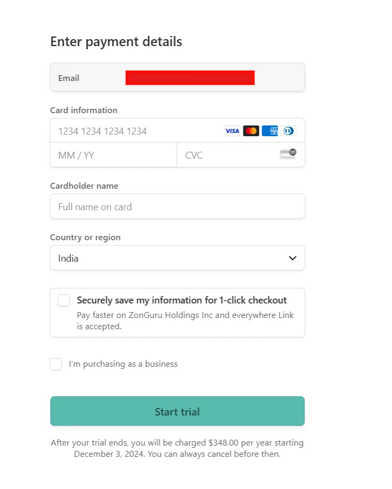Click the Email field label
The width and height of the screenshot is (392, 489).
pyautogui.click(x=69, y=78)
